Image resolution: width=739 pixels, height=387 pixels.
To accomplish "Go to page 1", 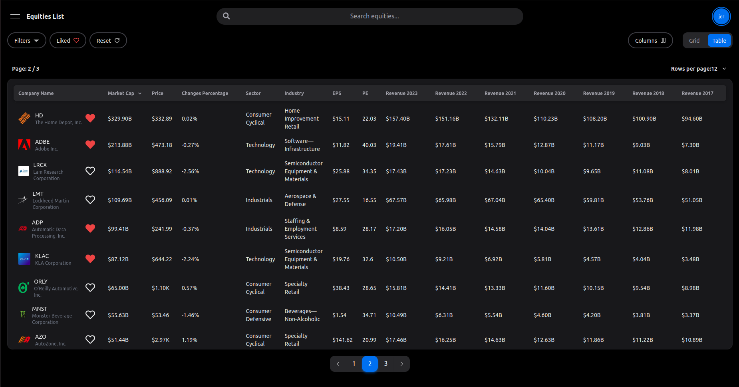I will pos(354,364).
